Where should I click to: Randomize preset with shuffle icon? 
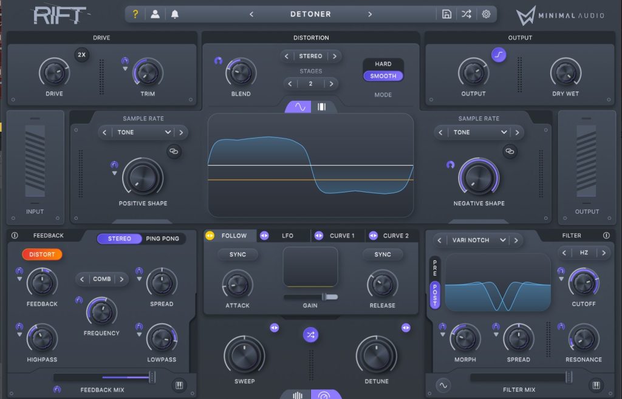coord(466,14)
